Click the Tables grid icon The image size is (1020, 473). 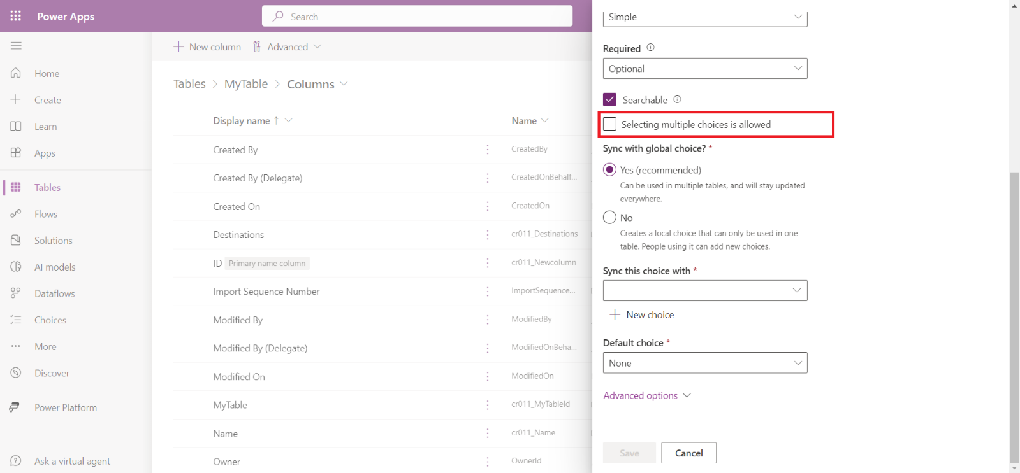click(x=16, y=187)
